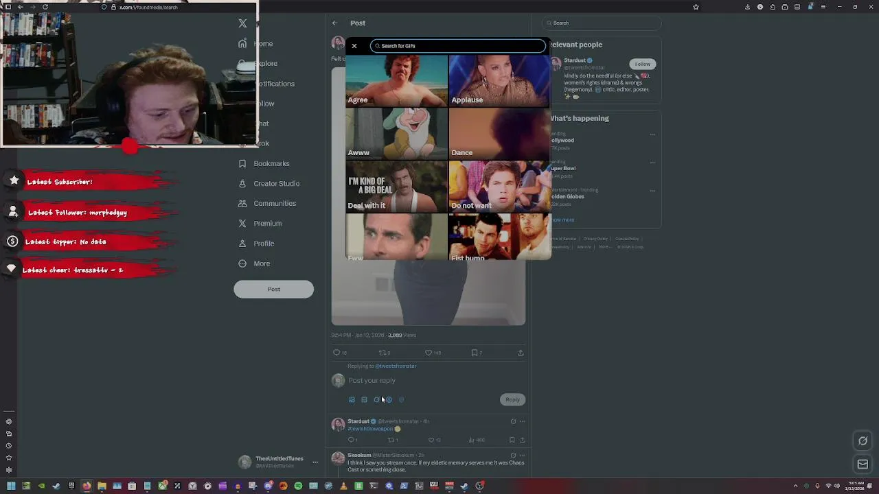Choose the Fist bump GIF category
This screenshot has width=879, height=494.
(499, 237)
